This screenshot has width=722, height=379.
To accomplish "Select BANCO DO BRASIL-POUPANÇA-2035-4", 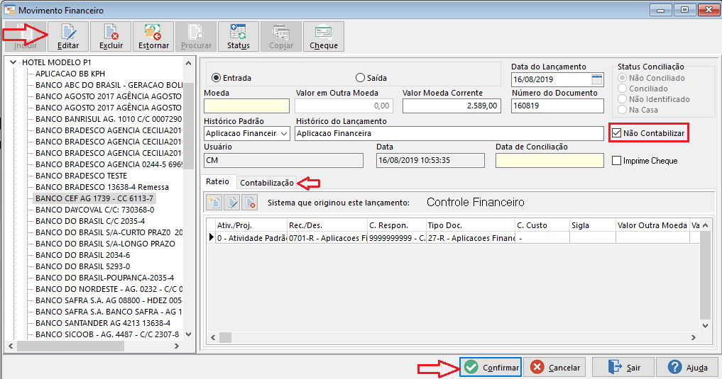I will click(x=104, y=278).
